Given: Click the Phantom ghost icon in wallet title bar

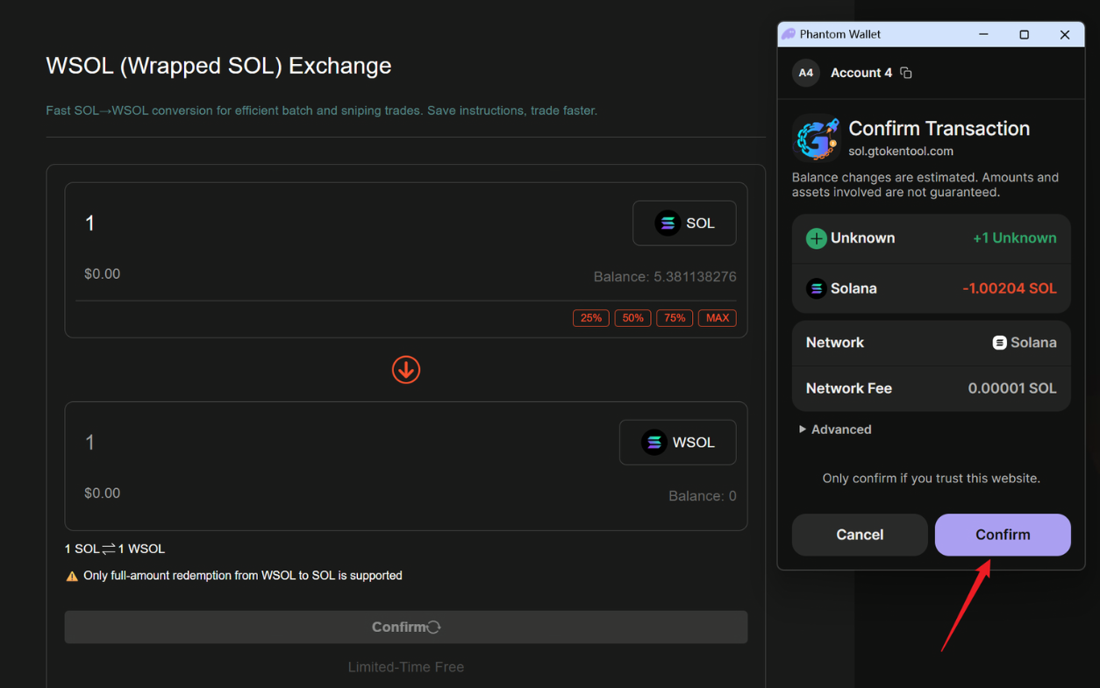Looking at the screenshot, I should tap(788, 33).
